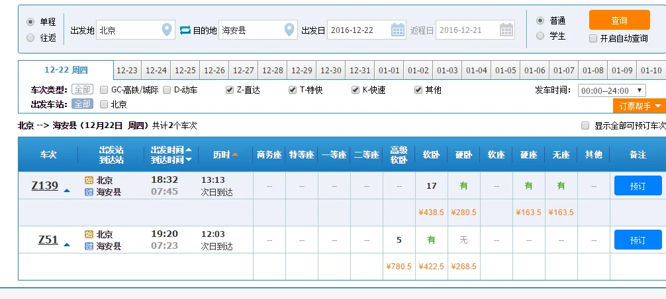Click the Z51 高级软卧 price ¥780.5
Screen dimensions: 666x299
399,267
